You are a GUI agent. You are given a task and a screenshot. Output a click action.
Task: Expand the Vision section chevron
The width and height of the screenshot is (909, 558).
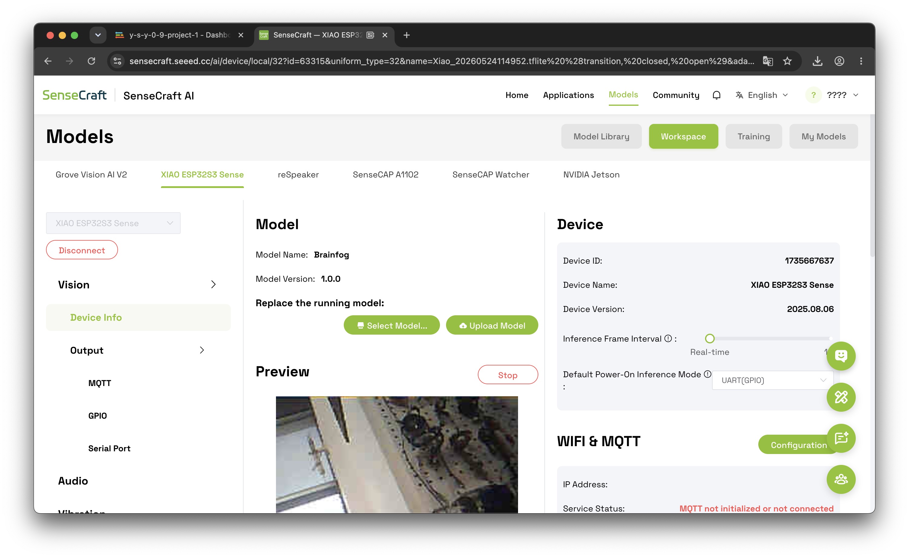tap(213, 284)
